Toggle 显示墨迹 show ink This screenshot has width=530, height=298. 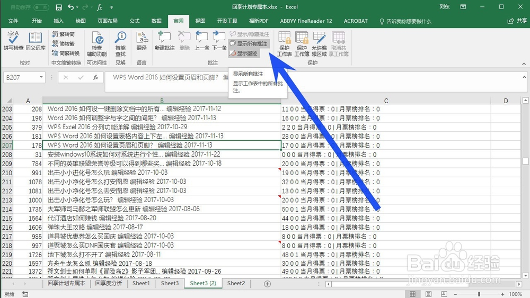[244, 53]
